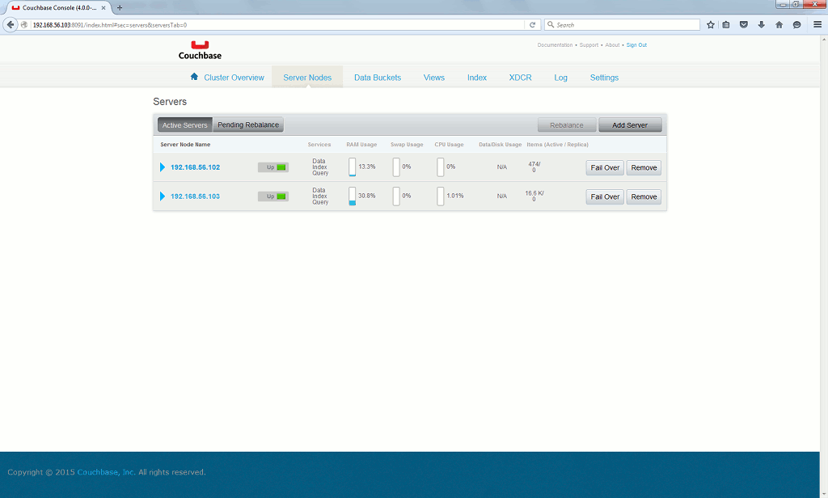
Task: Click the 1.01% CPU usage bar
Action: click(x=441, y=196)
